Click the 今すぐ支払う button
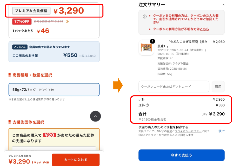 181,155
